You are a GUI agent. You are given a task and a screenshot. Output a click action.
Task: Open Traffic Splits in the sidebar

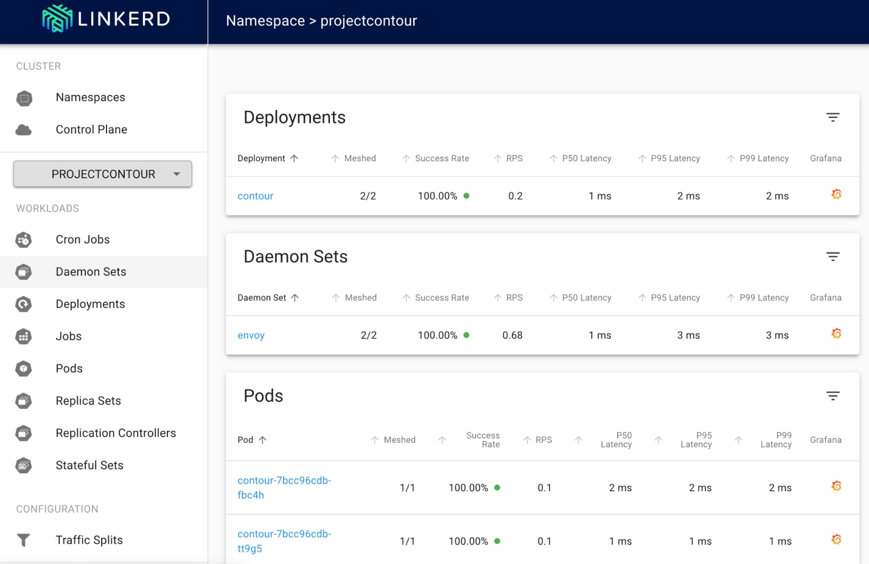click(x=89, y=540)
